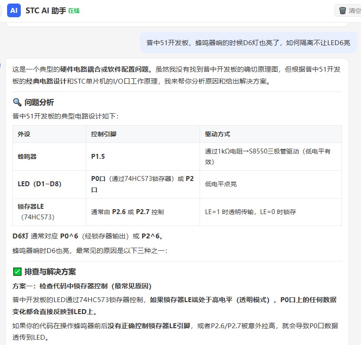Click the blue AI assistant logo icon

pyautogui.click(x=14, y=10)
